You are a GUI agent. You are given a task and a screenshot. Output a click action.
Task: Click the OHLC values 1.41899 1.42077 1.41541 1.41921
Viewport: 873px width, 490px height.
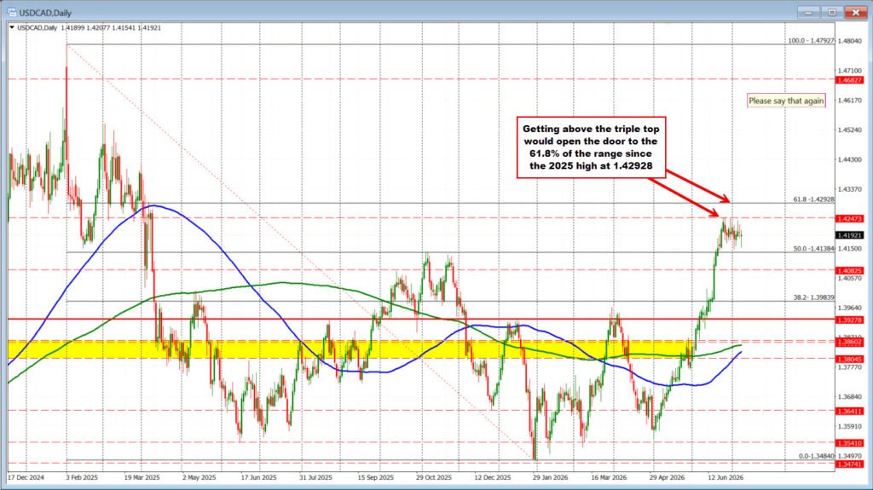click(110, 27)
